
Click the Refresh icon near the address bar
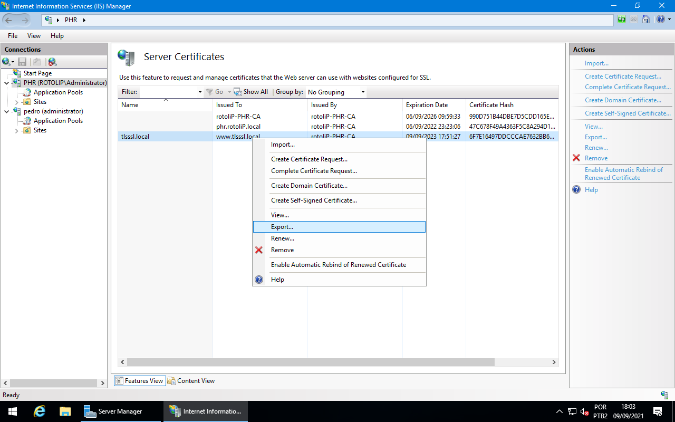(x=621, y=20)
